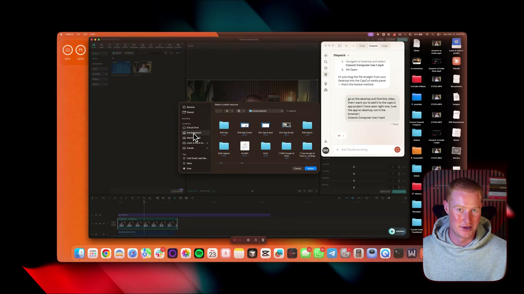Switch to the Code tab in Claude

tap(385, 46)
